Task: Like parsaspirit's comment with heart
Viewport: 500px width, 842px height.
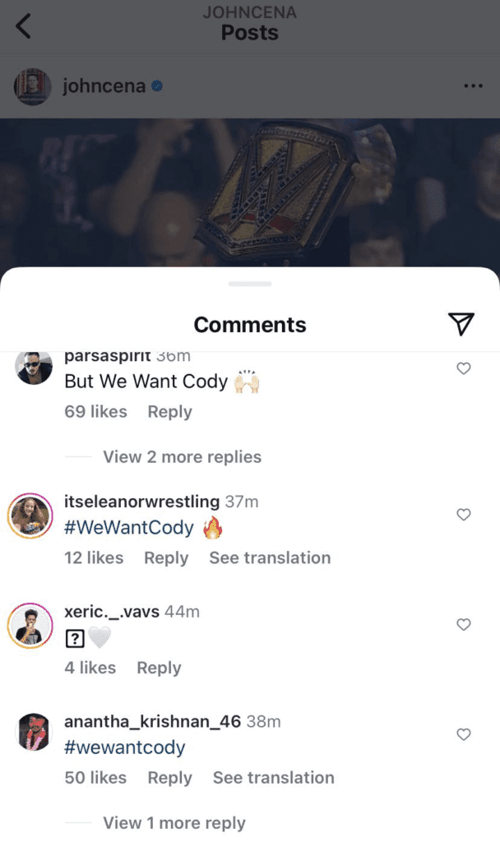Action: [x=464, y=368]
